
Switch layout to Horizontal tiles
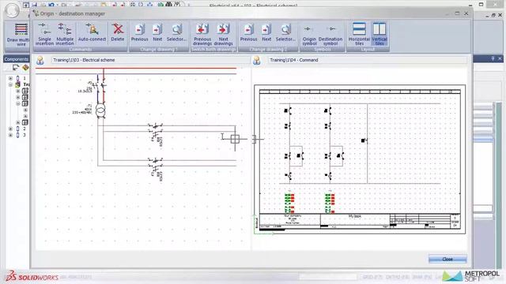(x=359, y=34)
